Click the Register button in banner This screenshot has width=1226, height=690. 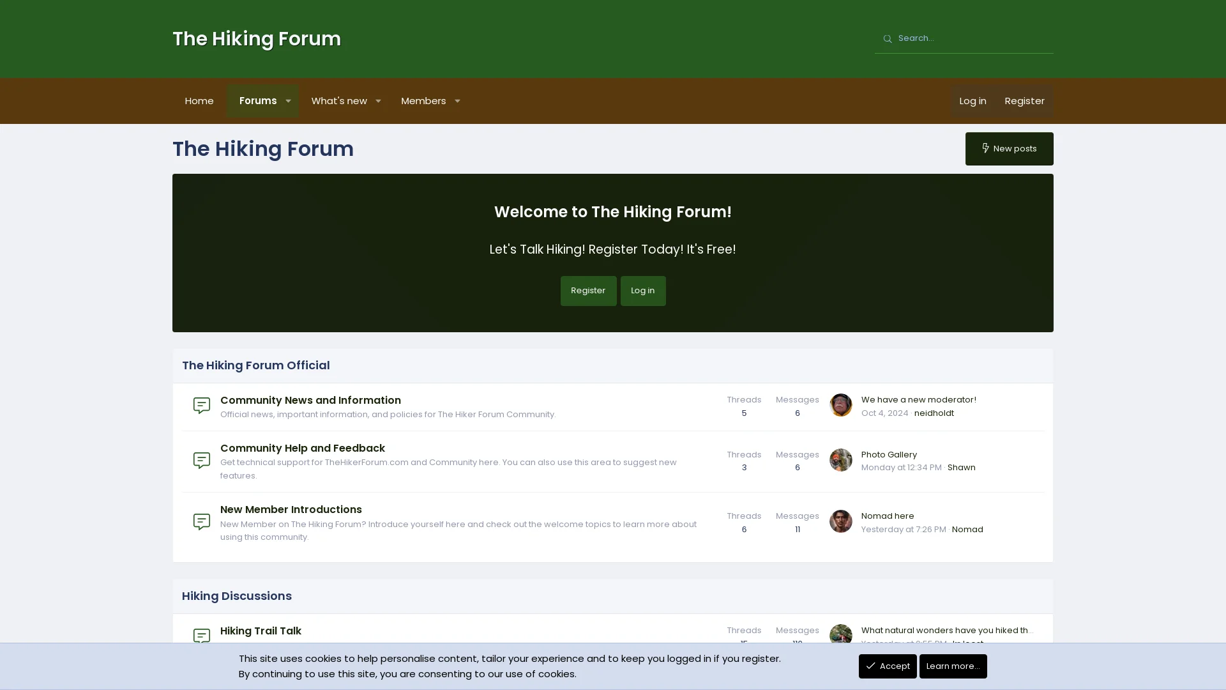[589, 291]
